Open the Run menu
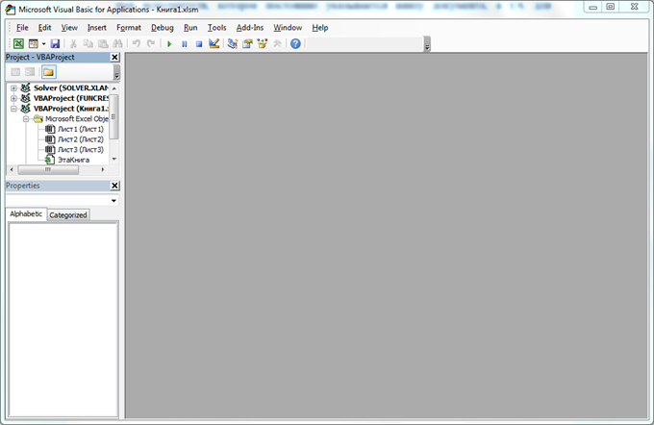 point(190,28)
